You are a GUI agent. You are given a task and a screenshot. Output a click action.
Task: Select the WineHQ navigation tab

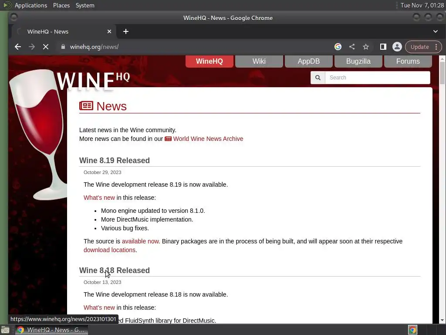[209, 61]
